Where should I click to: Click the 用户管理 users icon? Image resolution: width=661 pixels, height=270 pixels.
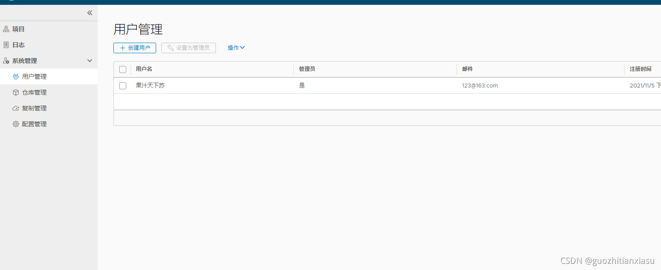click(16, 77)
